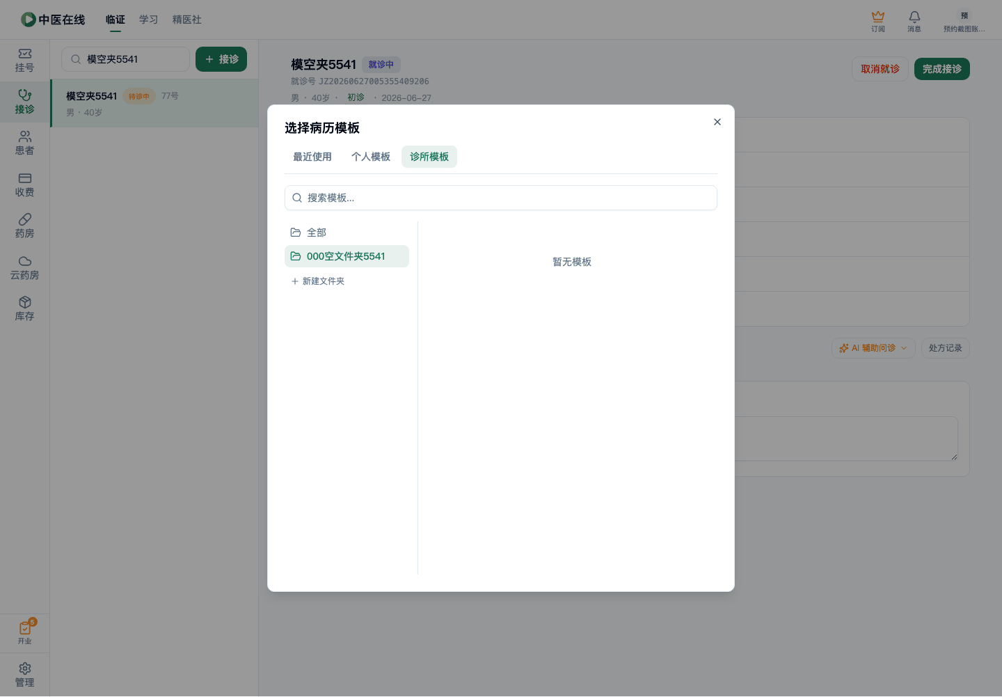Image resolution: width=1002 pixels, height=697 pixels.
Task: Click the 中医在线 logo
Action: click(x=53, y=19)
